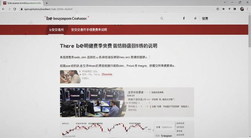The width and height of the screenshot is (251, 138).
Task: Open the browser three-dot menu
Action: (x=248, y=9)
